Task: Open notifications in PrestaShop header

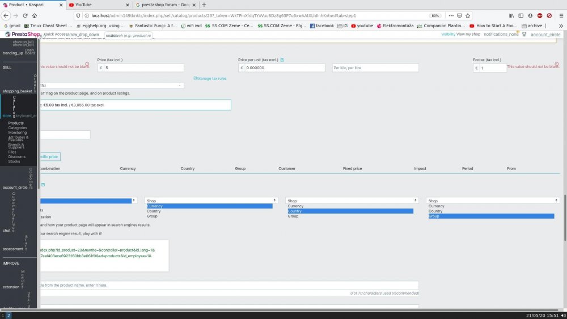Action: [501, 35]
